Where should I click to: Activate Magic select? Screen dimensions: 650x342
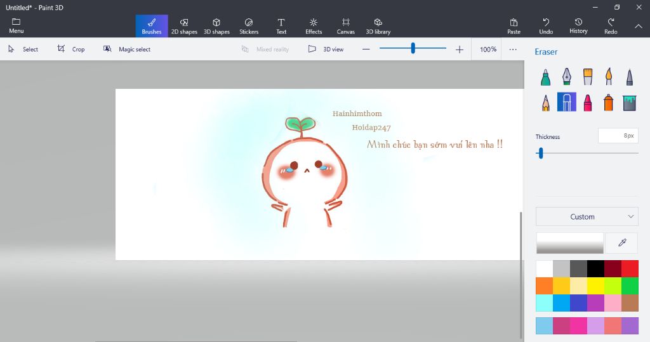click(127, 49)
